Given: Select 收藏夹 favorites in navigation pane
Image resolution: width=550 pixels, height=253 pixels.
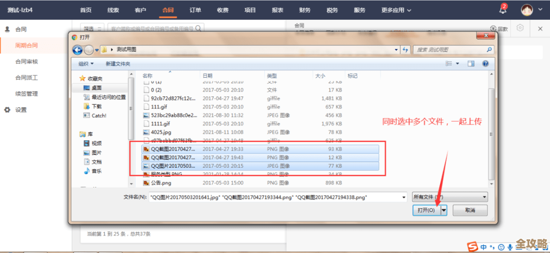Looking at the screenshot, I should click(91, 78).
